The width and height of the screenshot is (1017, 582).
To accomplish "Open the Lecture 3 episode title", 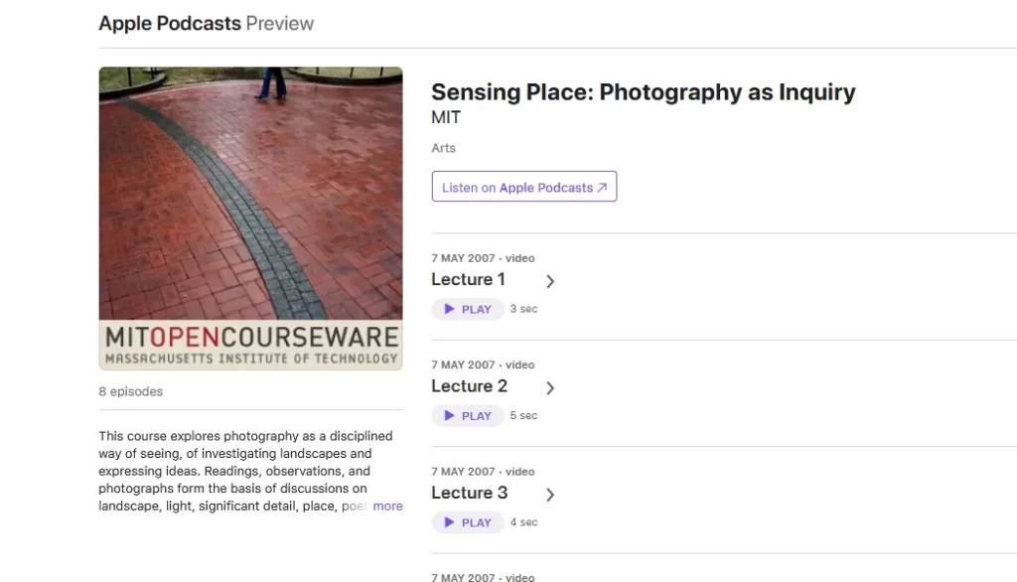I will (x=470, y=493).
